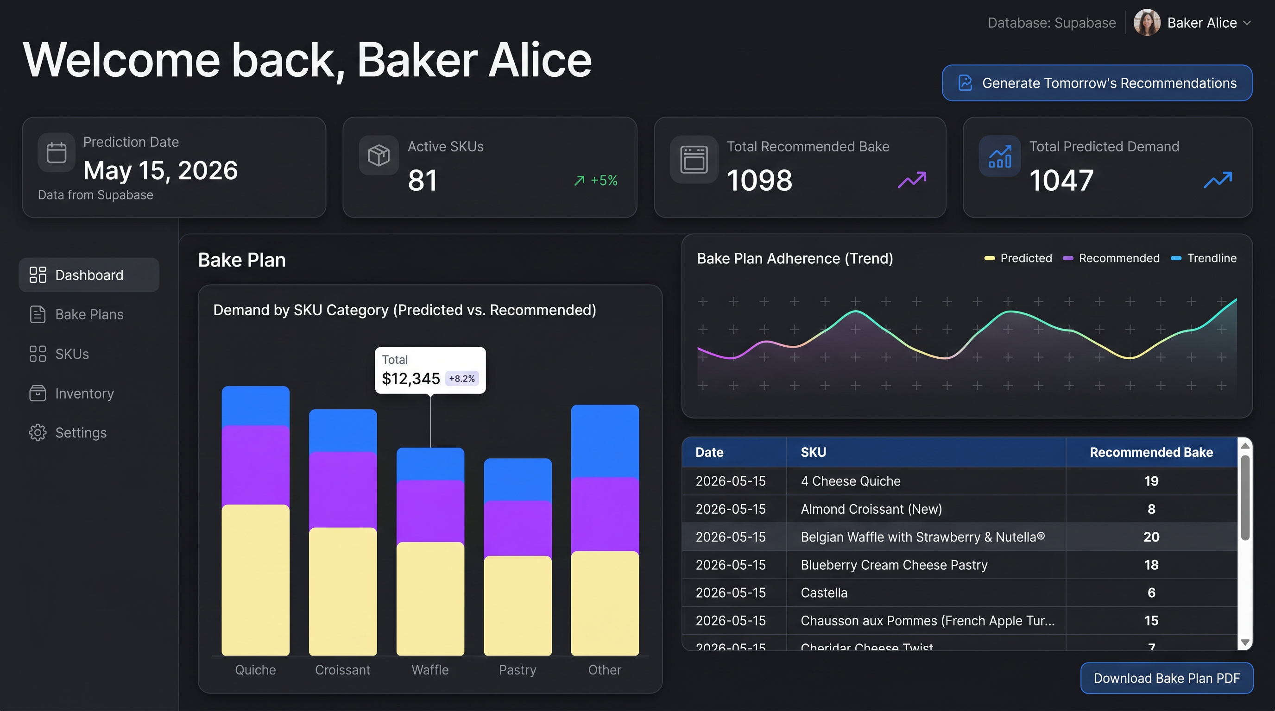Click the table scrollbar thumb
Image resolution: width=1275 pixels, height=711 pixels.
[x=1245, y=498]
